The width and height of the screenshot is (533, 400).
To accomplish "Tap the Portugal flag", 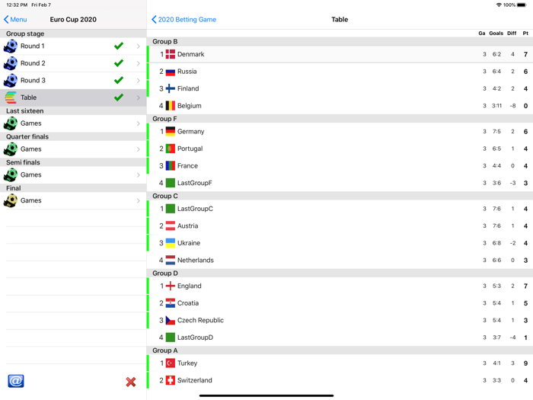I will click(171, 149).
